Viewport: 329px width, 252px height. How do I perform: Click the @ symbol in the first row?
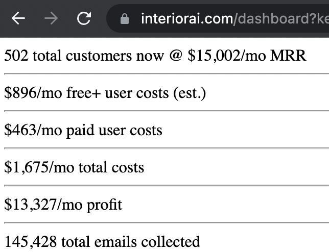(176, 56)
